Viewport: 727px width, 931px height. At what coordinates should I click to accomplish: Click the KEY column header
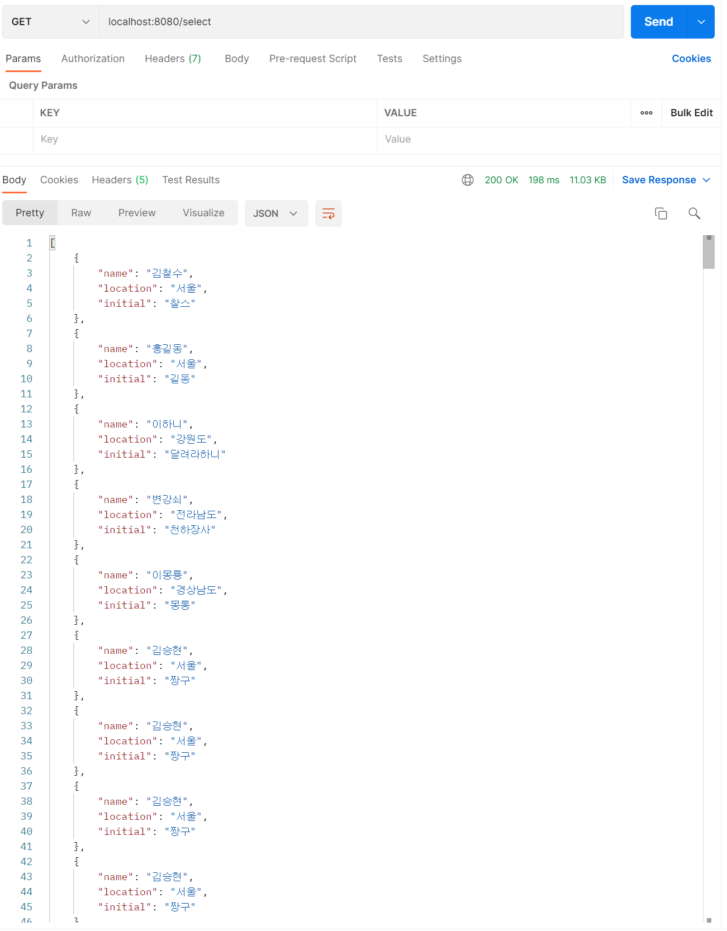[x=50, y=113]
